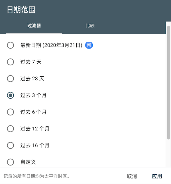Screen dimensions: 171x184
Task: Switch to the 比较 tab
Action: [90, 26]
